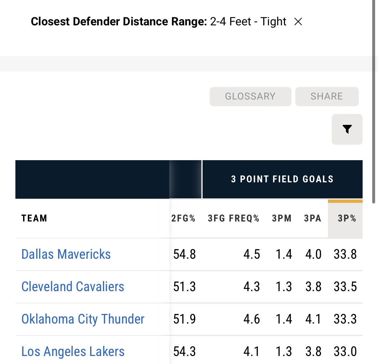Click Oklahoma City Thunder 3PA value 4.1
Screen dimensions: 378x364
click(313, 319)
